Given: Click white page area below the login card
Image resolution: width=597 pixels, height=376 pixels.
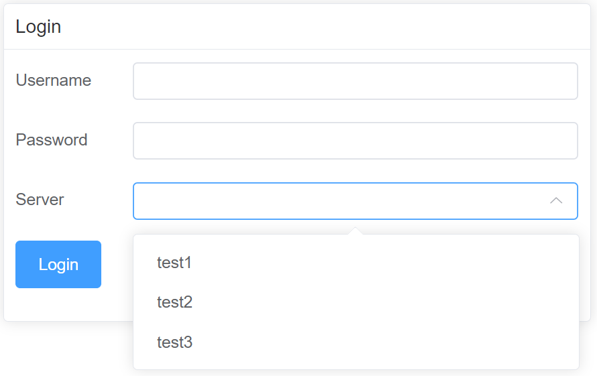Looking at the screenshot, I should pyautogui.click(x=67, y=349).
